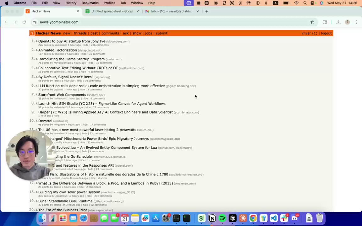
Task: Open Finder from the Dock
Action: pos(42,218)
